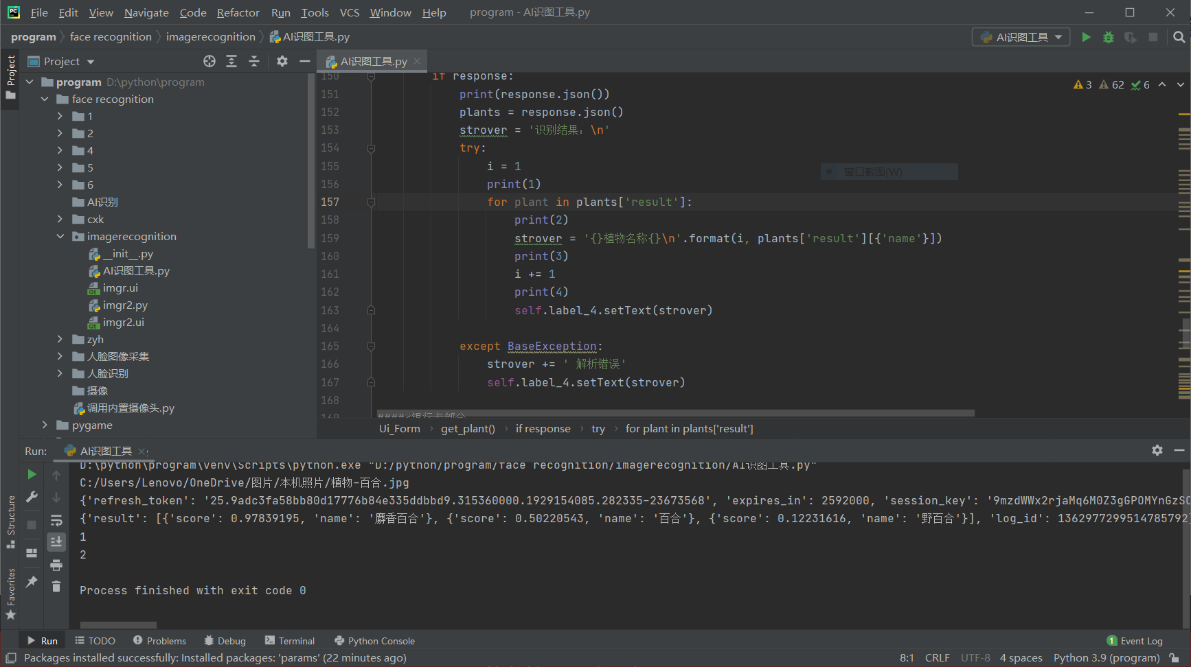
Task: Open the AI识图工具 run configuration dropdown
Action: click(x=1021, y=37)
